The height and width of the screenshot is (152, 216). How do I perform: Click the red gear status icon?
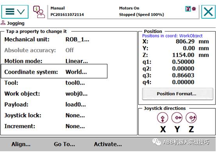[x=194, y=9]
